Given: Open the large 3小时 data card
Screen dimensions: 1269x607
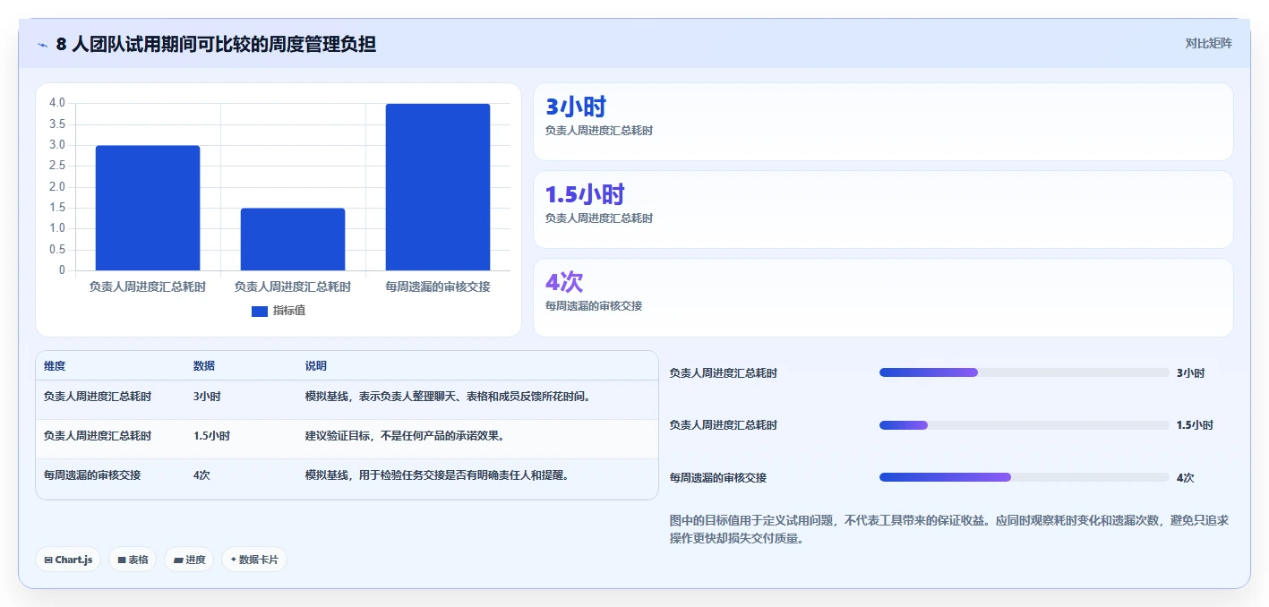Looking at the screenshot, I should (x=883, y=122).
